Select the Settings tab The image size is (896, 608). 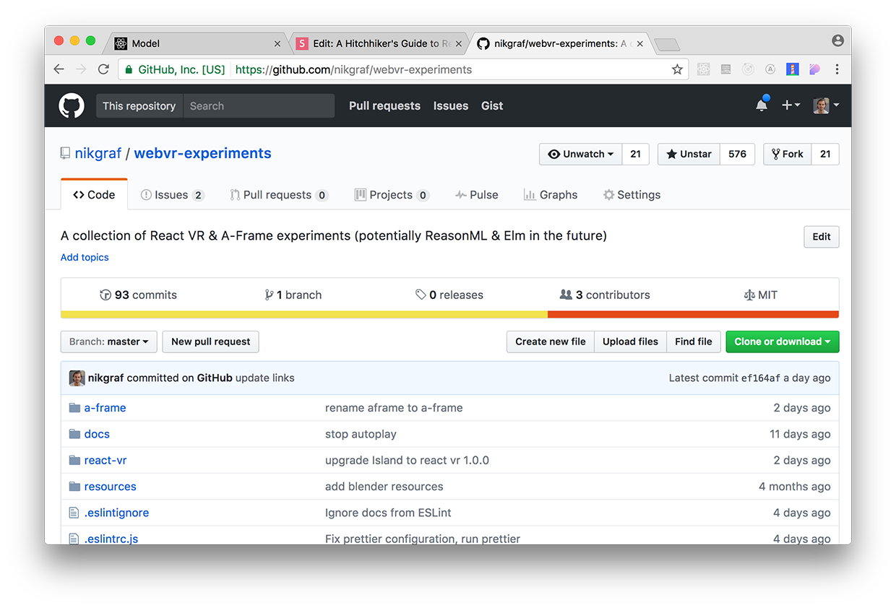[632, 195]
